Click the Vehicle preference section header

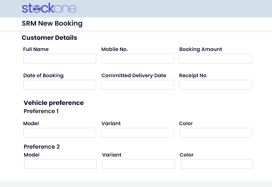point(53,103)
